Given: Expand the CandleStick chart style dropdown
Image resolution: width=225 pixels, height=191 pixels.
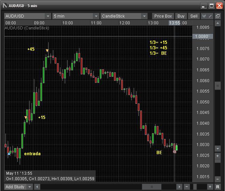Looking at the screenshot, I should pyautogui.click(x=145, y=16).
